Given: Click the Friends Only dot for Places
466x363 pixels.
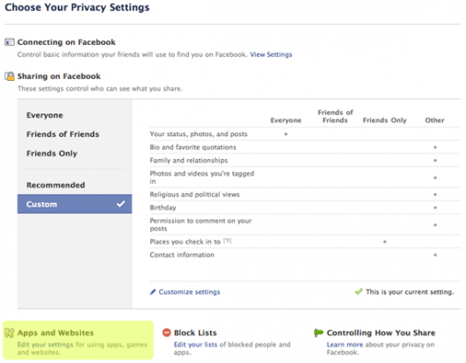Looking at the screenshot, I should (385, 242).
